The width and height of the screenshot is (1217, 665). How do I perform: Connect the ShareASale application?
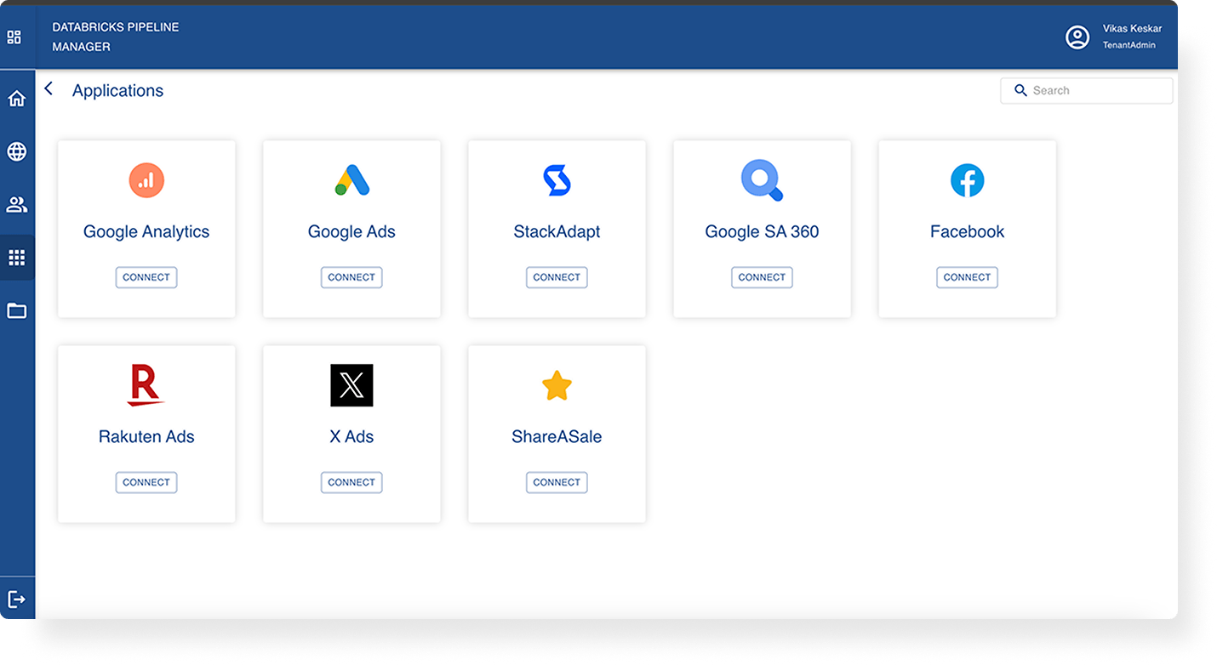(557, 482)
